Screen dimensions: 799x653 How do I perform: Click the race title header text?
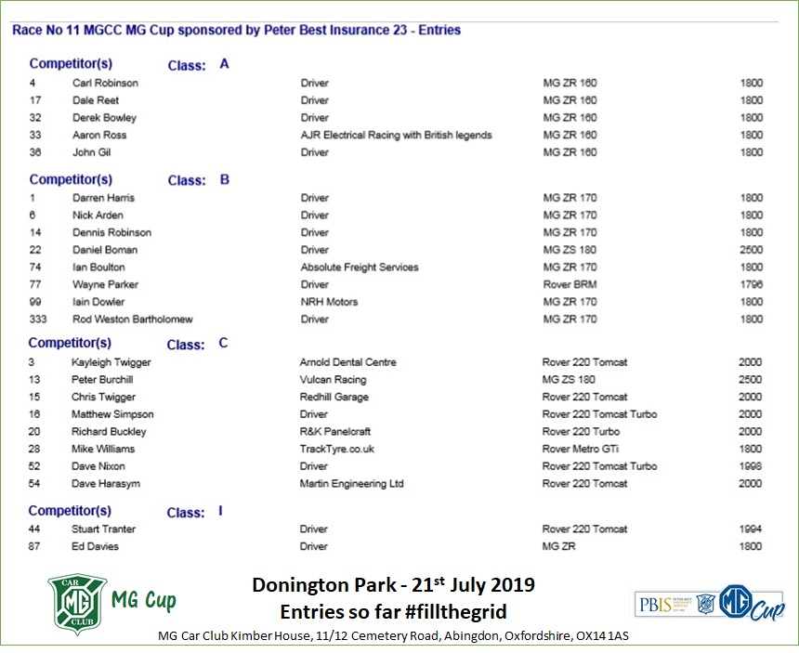pos(236,30)
